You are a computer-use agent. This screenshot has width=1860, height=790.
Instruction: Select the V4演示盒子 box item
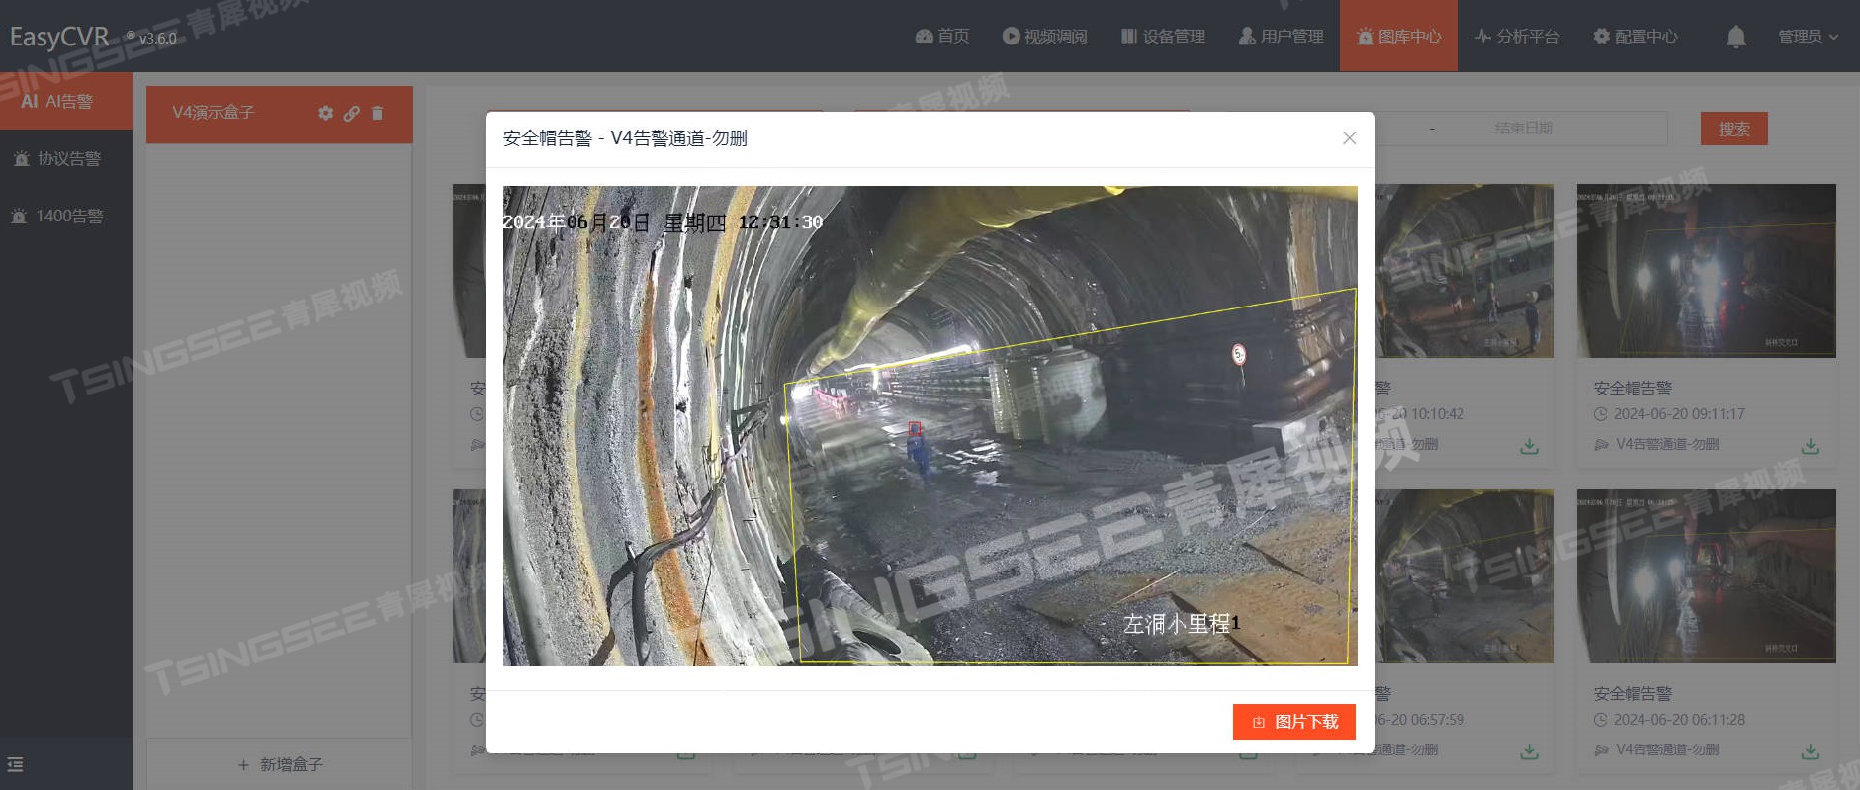(x=280, y=114)
